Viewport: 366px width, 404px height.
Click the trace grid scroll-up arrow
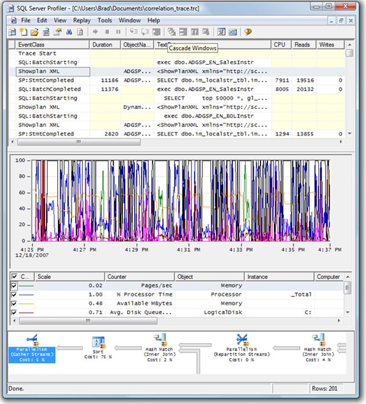(x=350, y=45)
